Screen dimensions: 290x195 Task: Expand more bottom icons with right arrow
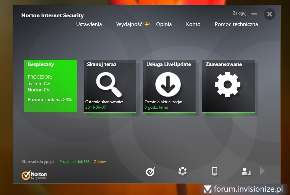tap(262, 171)
